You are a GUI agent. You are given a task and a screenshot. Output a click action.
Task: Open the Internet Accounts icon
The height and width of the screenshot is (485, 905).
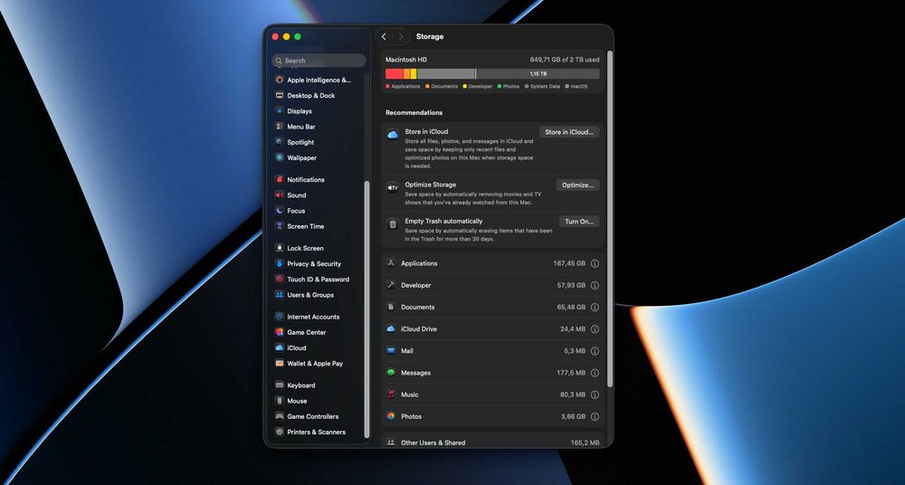coord(280,318)
